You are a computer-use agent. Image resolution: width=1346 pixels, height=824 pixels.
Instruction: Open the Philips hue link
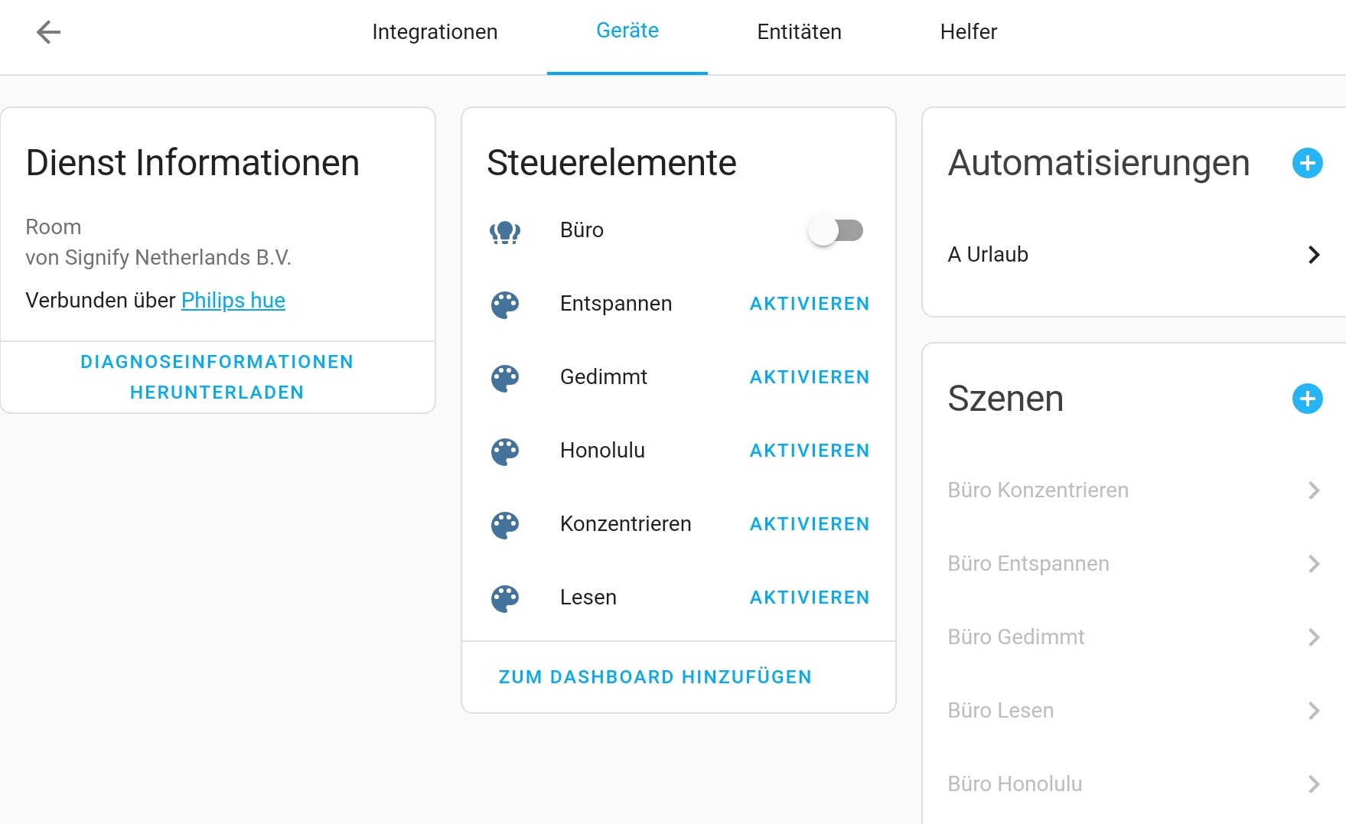tap(233, 301)
